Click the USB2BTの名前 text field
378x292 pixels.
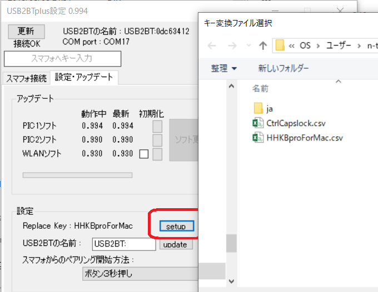tap(123, 244)
